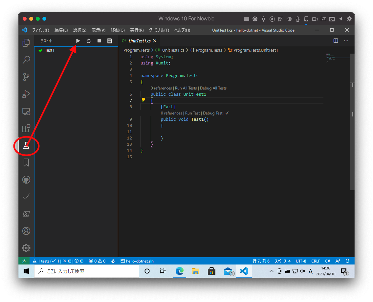Open the Explorer view in activity bar
Image resolution: width=373 pixels, height=302 pixels.
(26, 43)
